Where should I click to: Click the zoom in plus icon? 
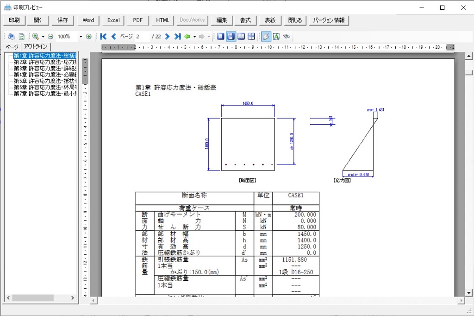[88, 37]
